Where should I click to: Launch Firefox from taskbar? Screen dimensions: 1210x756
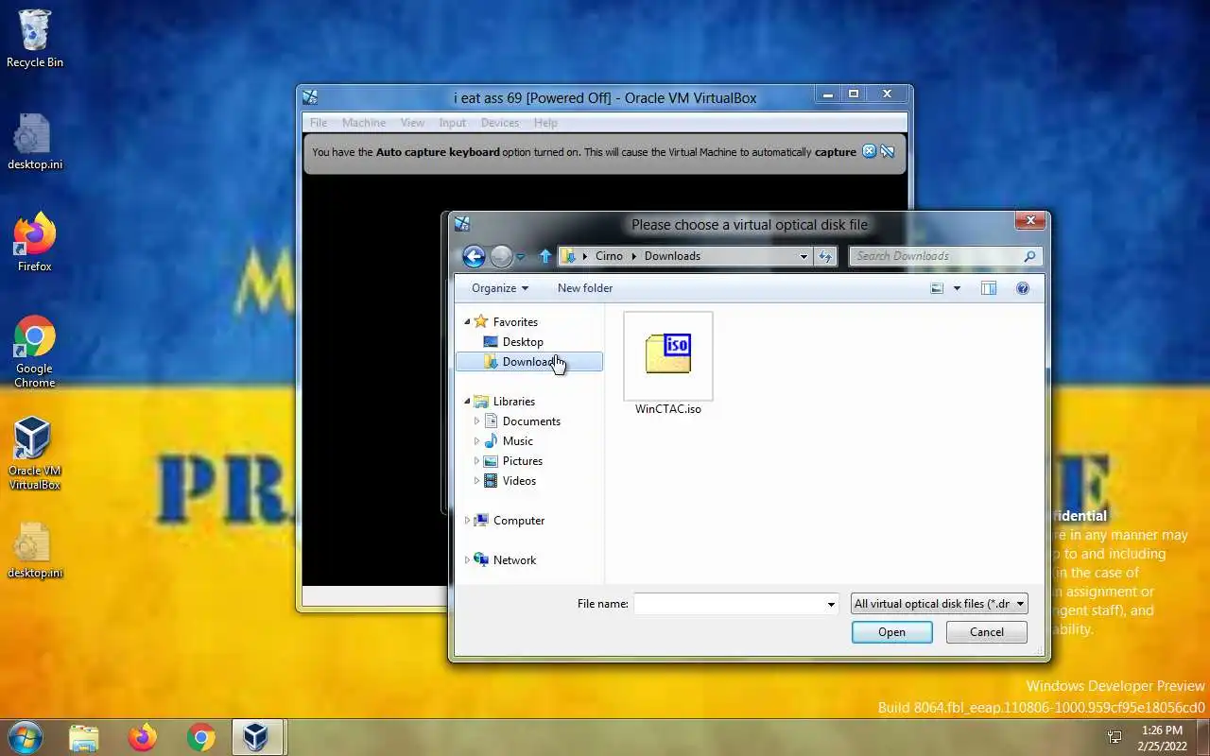(x=143, y=737)
